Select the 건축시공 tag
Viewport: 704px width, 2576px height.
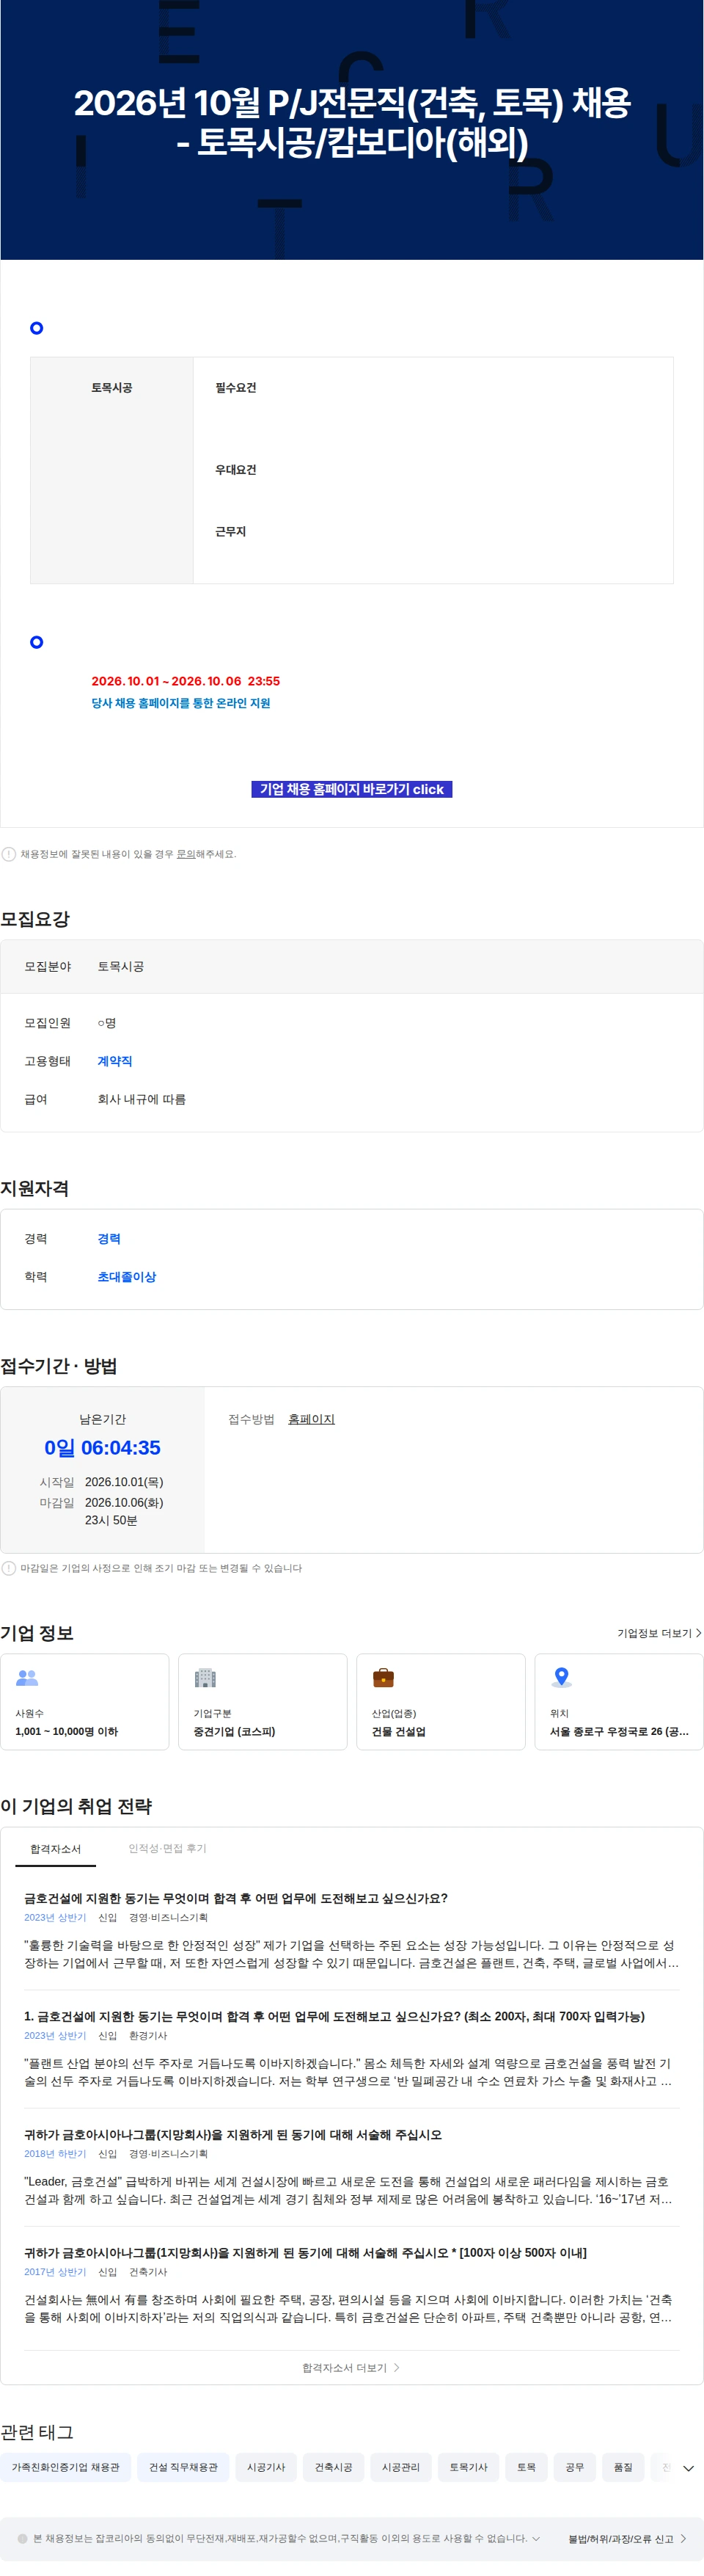click(x=334, y=2467)
